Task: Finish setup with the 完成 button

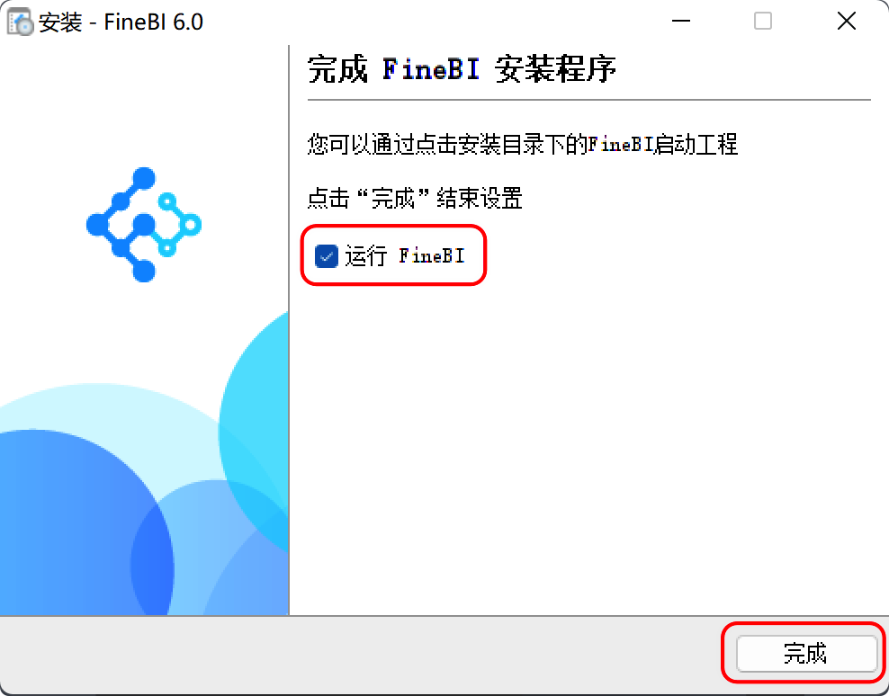Action: [x=806, y=653]
